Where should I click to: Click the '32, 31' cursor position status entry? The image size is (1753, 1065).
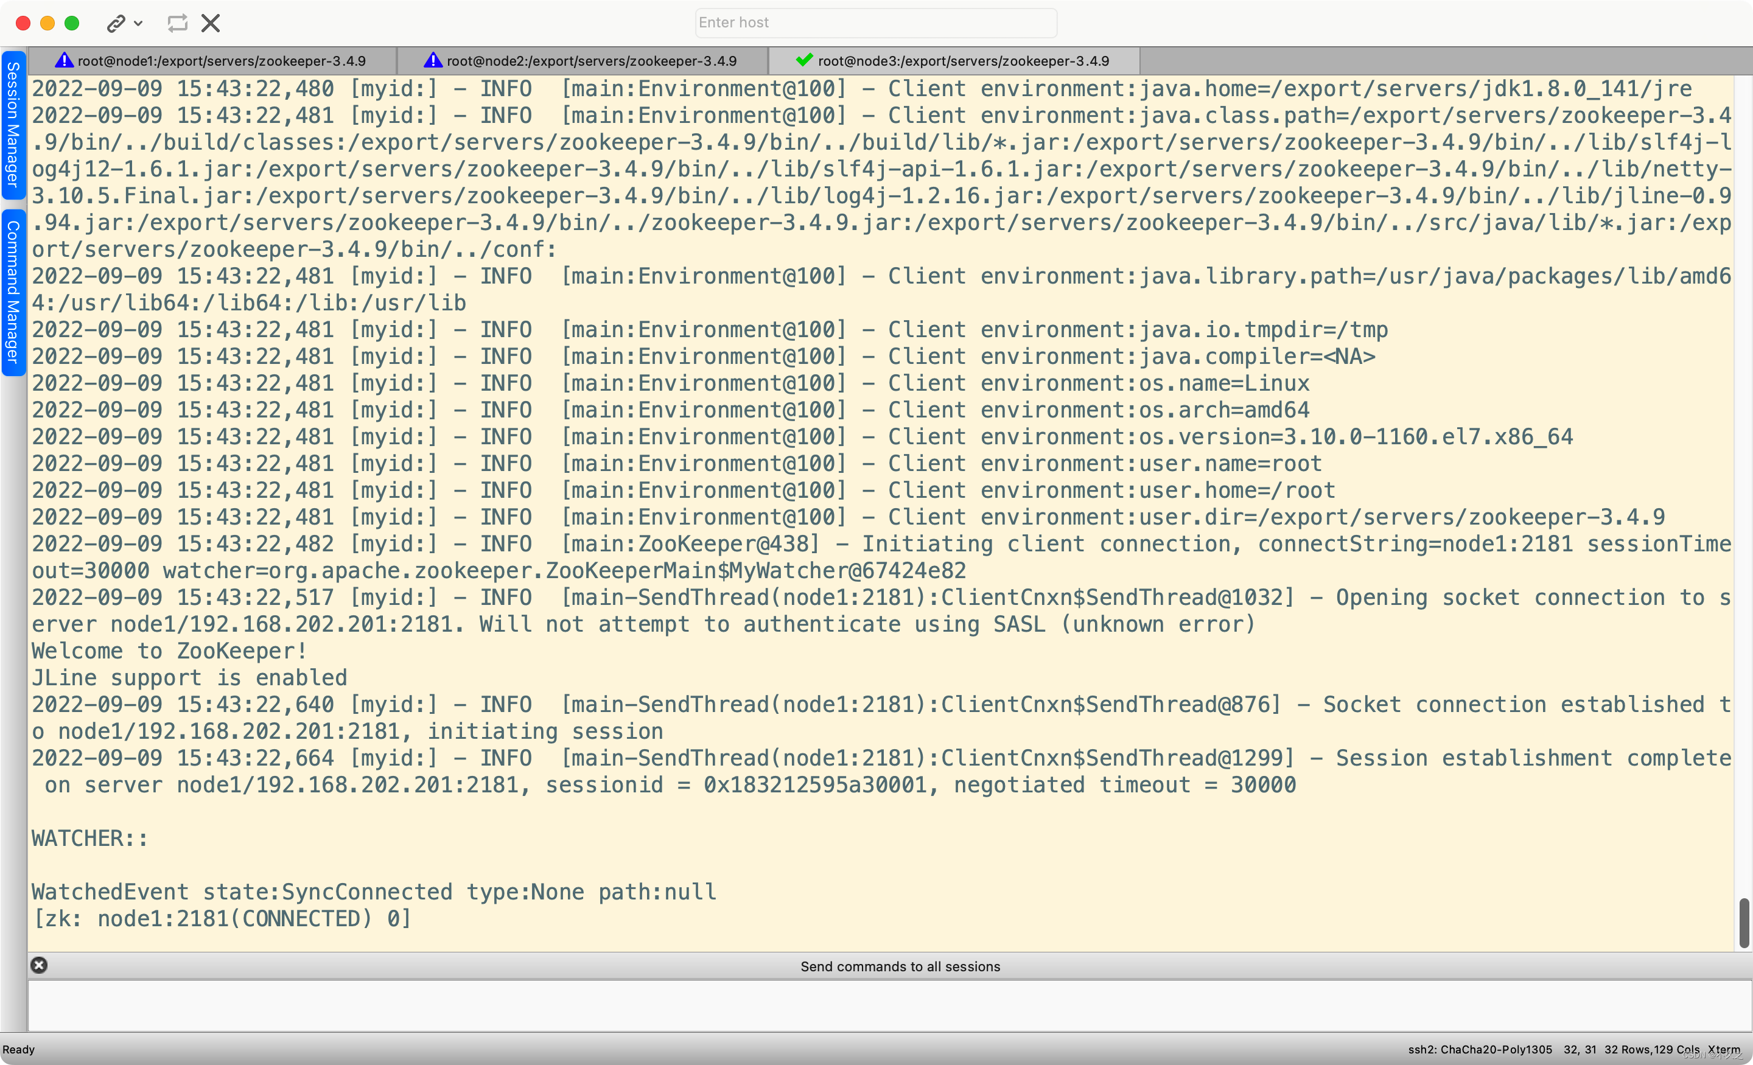tap(1580, 1049)
